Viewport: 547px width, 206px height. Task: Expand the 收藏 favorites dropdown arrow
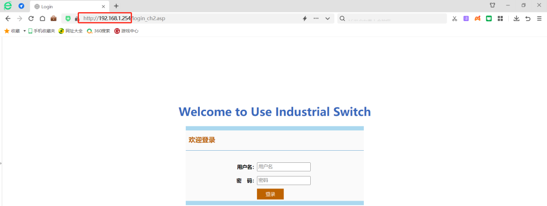tap(24, 31)
